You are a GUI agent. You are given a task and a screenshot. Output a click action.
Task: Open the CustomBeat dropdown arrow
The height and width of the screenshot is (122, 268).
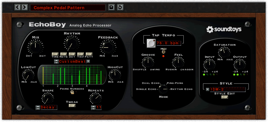88,61
